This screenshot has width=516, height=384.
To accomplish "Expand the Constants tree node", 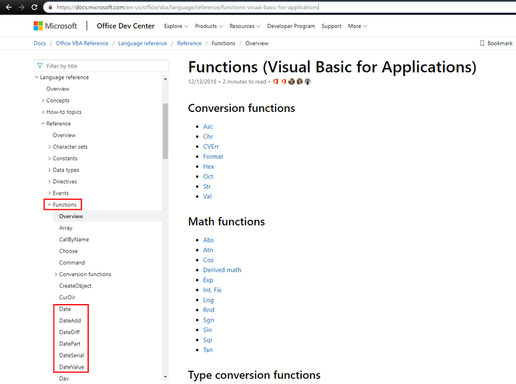I will pos(49,158).
